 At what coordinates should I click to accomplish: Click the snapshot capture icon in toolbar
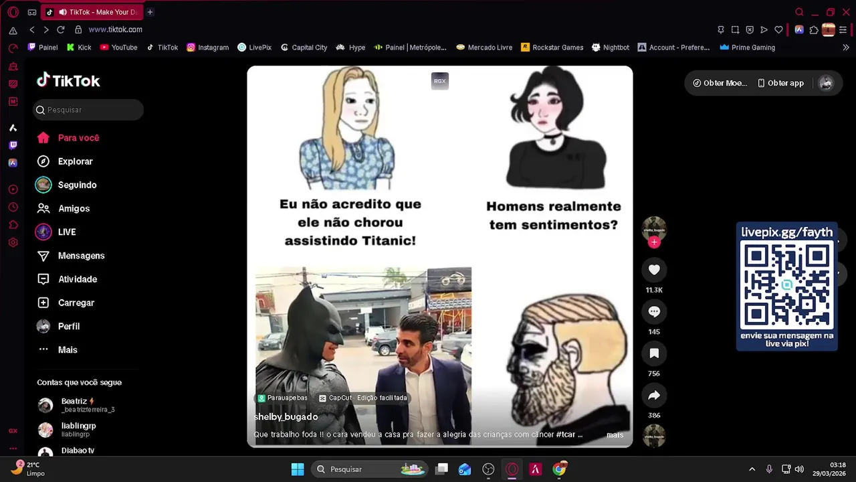tap(735, 29)
